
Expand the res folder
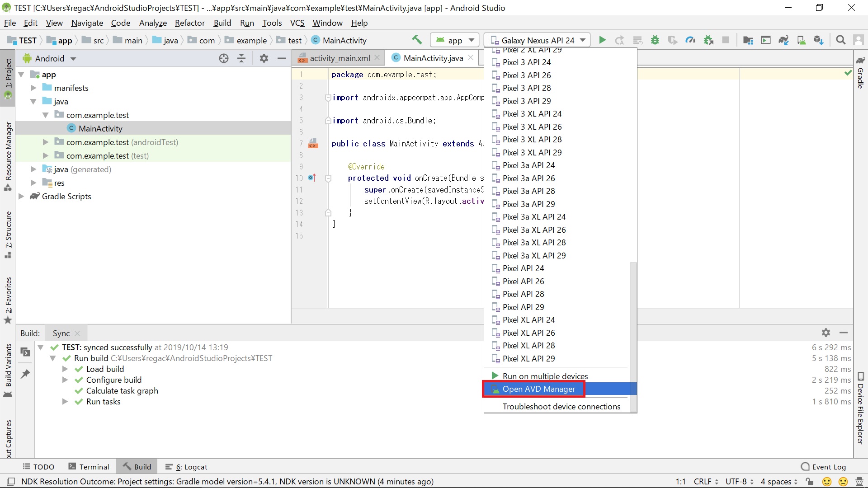click(33, 183)
